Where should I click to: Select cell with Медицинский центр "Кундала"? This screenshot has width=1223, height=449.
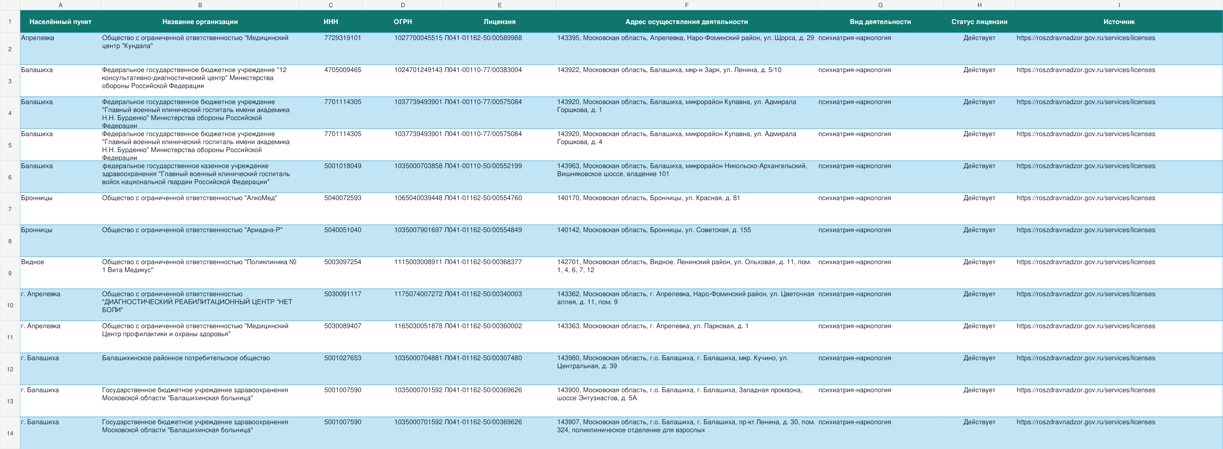[200, 49]
